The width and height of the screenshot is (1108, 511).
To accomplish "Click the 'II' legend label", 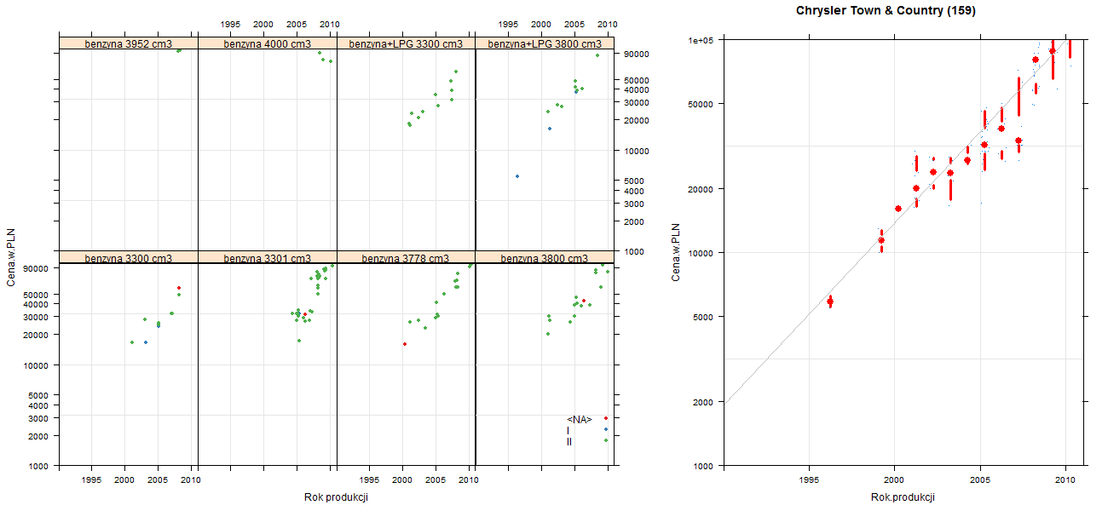I will pos(569,442).
